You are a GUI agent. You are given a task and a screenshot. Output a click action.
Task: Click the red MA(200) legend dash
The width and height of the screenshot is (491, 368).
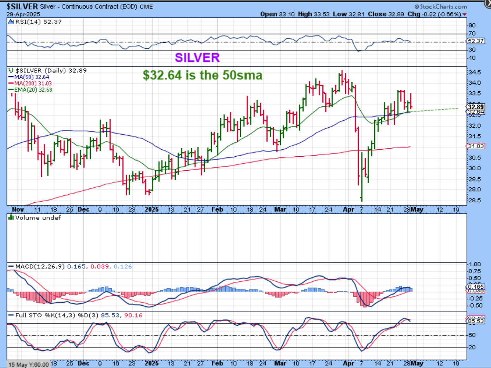coord(10,83)
